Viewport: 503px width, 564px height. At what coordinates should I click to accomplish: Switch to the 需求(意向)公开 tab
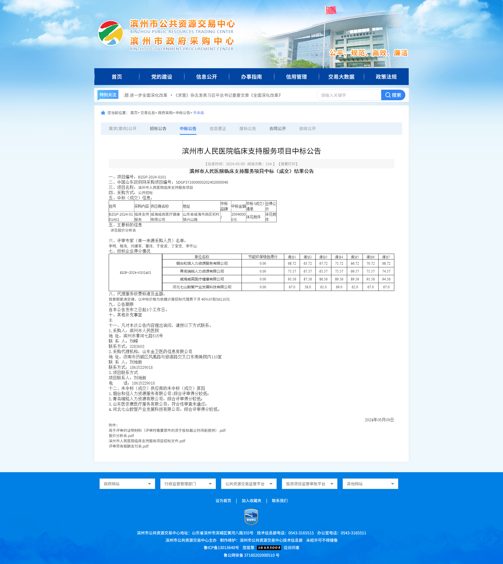[x=123, y=128]
